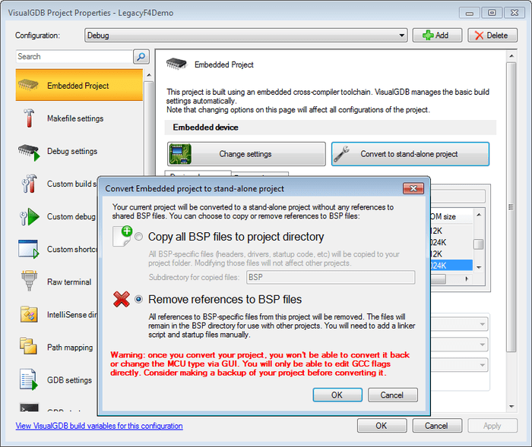Click main panel scroll up arrow
Screen dimensions: 532x447
click(x=511, y=55)
